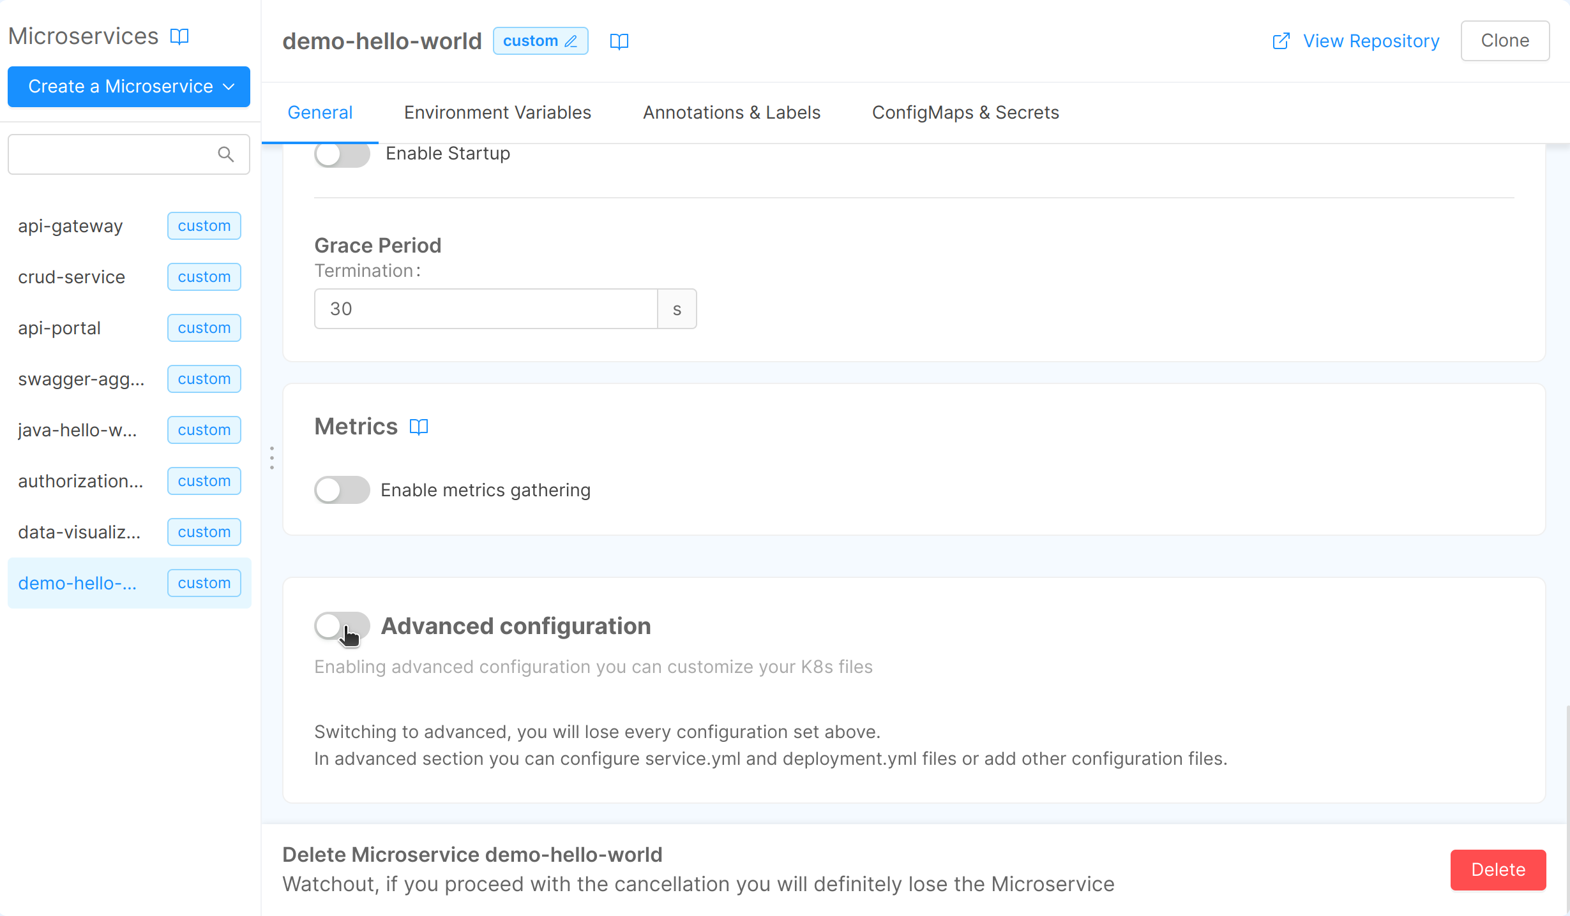
Task: Click the Termination grace period field
Action: pyautogui.click(x=485, y=309)
